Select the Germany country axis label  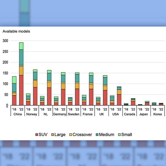click(x=59, y=114)
